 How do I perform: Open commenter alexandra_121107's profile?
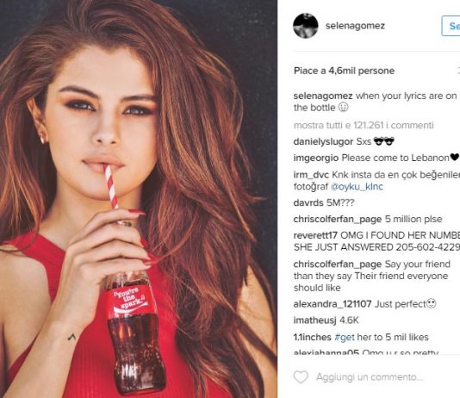pos(333,304)
